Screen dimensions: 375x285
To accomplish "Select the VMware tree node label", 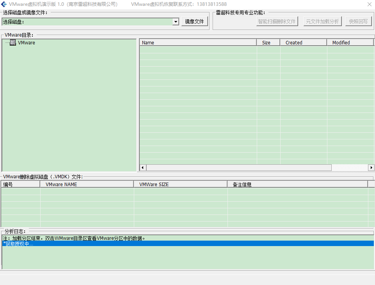I will pyautogui.click(x=27, y=43).
